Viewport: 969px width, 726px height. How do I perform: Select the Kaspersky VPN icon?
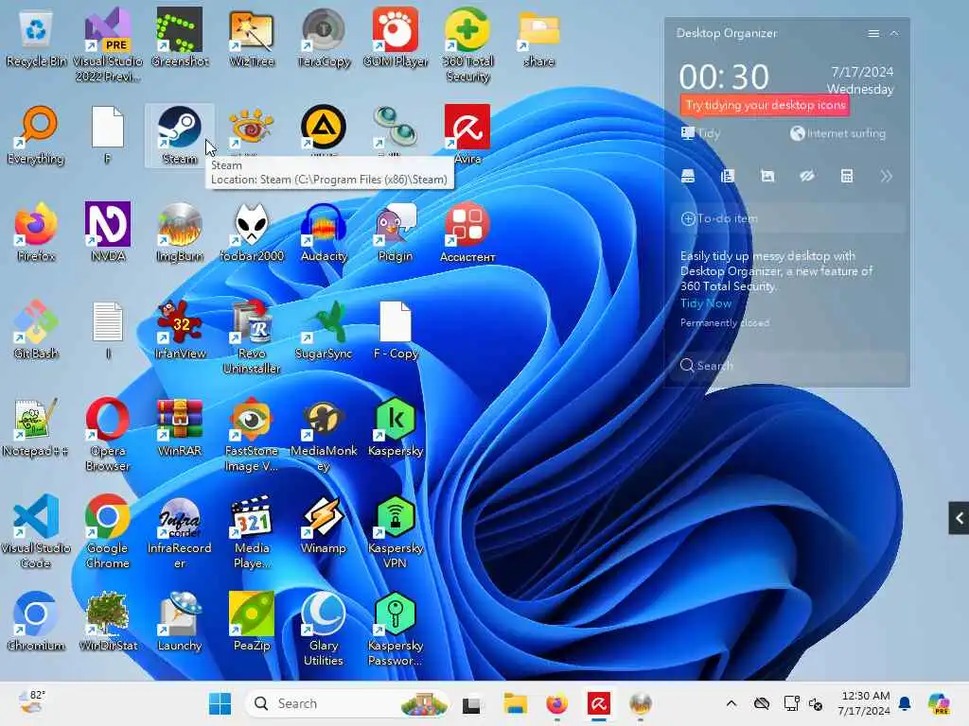pos(396,531)
